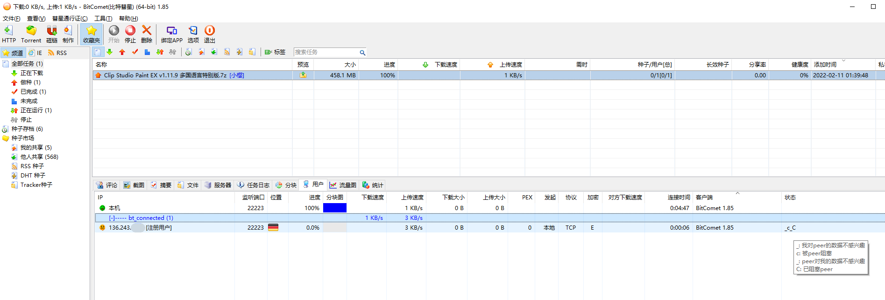Screen dimensions: 885x300
Task: Select 正在下载 in sidebar tree
Action: 31,73
